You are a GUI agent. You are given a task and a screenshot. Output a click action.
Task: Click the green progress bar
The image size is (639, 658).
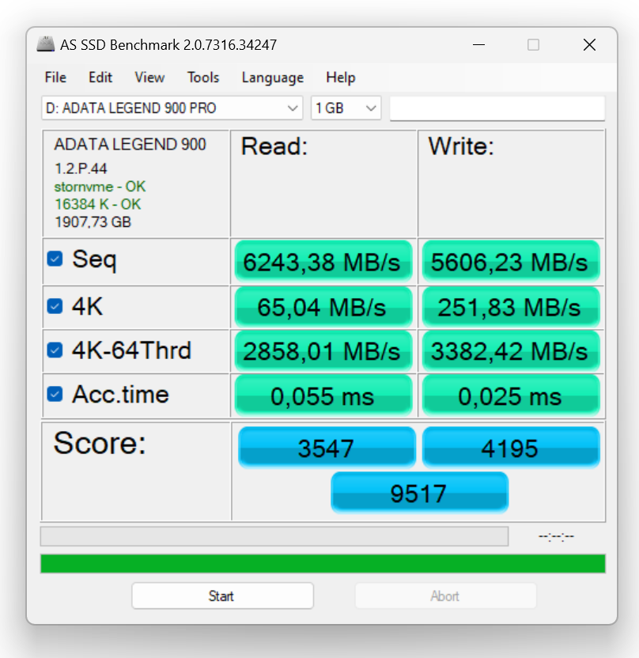(x=323, y=563)
